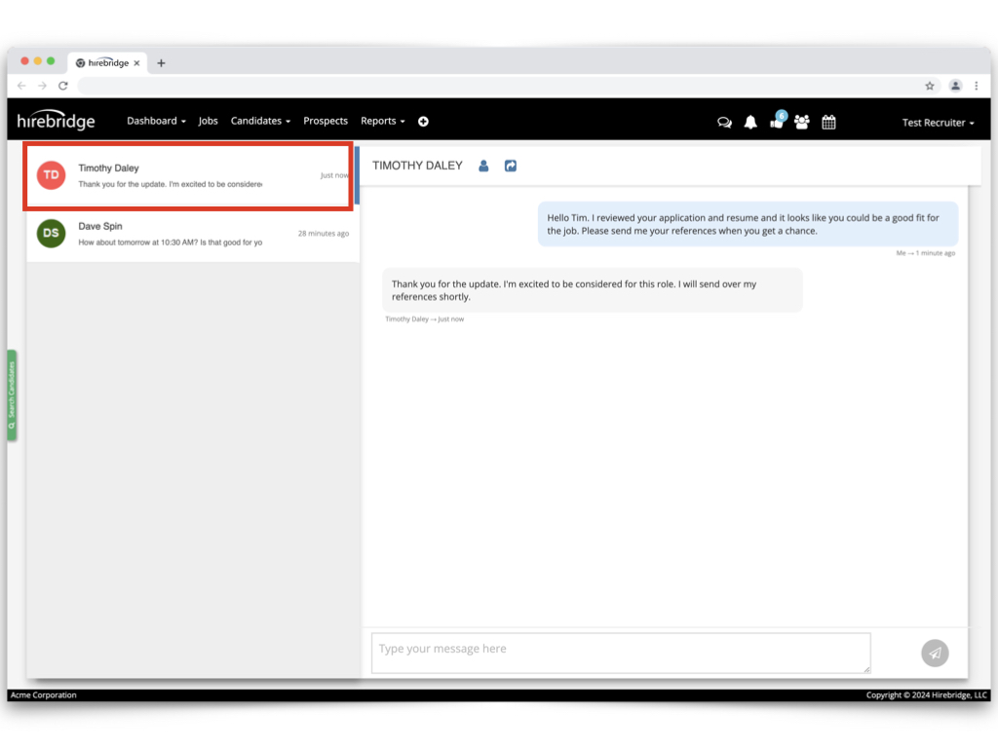Click the Type your message here field
This screenshot has height=748, width=998.
(x=620, y=653)
